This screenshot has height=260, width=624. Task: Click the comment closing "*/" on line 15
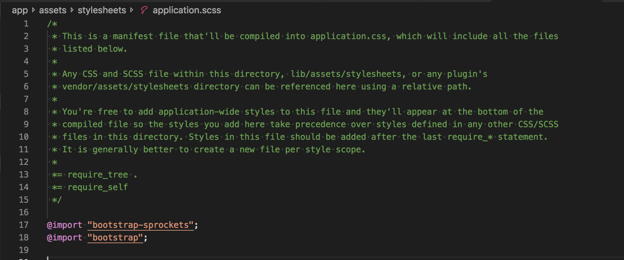[57, 200]
